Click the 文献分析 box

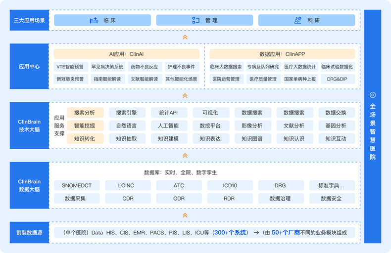(295, 126)
